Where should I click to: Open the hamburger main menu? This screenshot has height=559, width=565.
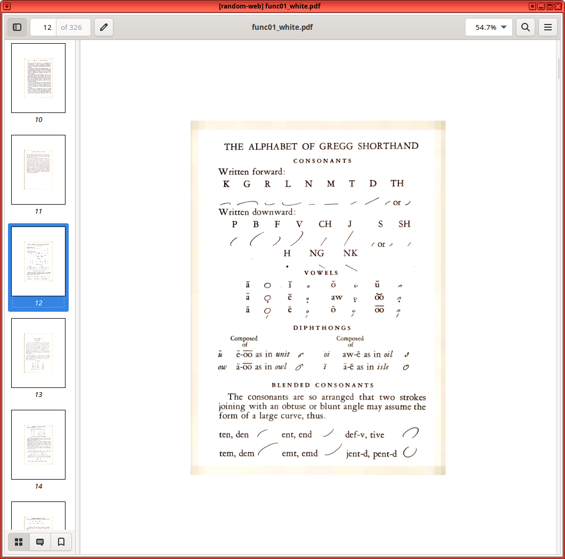pos(547,27)
